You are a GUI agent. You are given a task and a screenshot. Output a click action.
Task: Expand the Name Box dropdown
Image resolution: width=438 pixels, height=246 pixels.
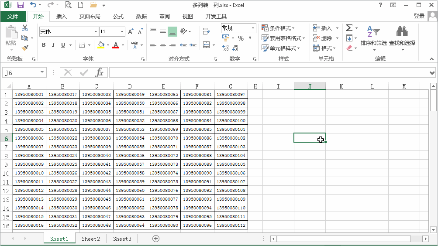click(42, 72)
